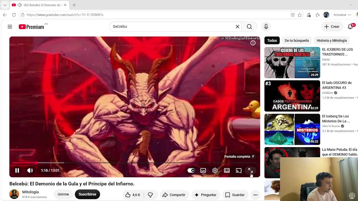Click the channel name "xVaRion"
The image size is (358, 201).
[328, 93]
